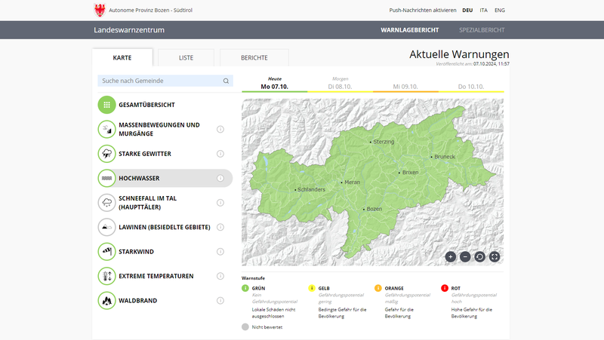Viewport: 604px width, 340px height.
Task: Reset the map view
Action: point(480,256)
